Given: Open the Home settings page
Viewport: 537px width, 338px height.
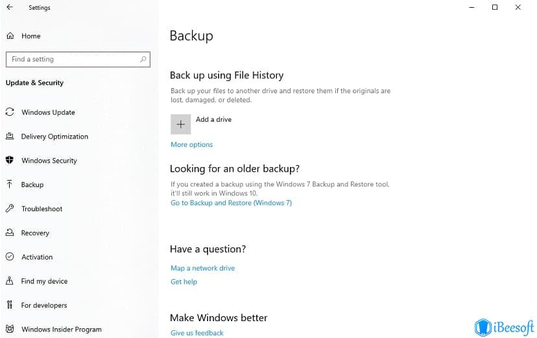Looking at the screenshot, I should [x=31, y=36].
